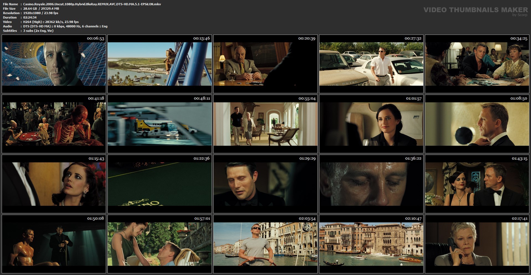This screenshot has width=531, height=275.
Task: Click the 00:06:53 timestamp text
Action: pos(96,38)
